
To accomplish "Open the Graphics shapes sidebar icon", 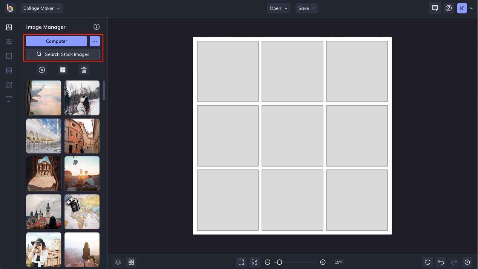I will coord(9,85).
